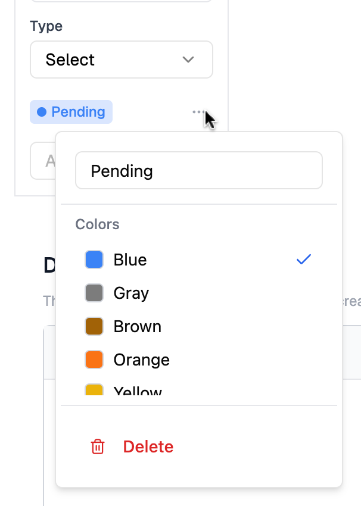Select the Brown option label
This screenshot has height=506, width=361.
137,327
